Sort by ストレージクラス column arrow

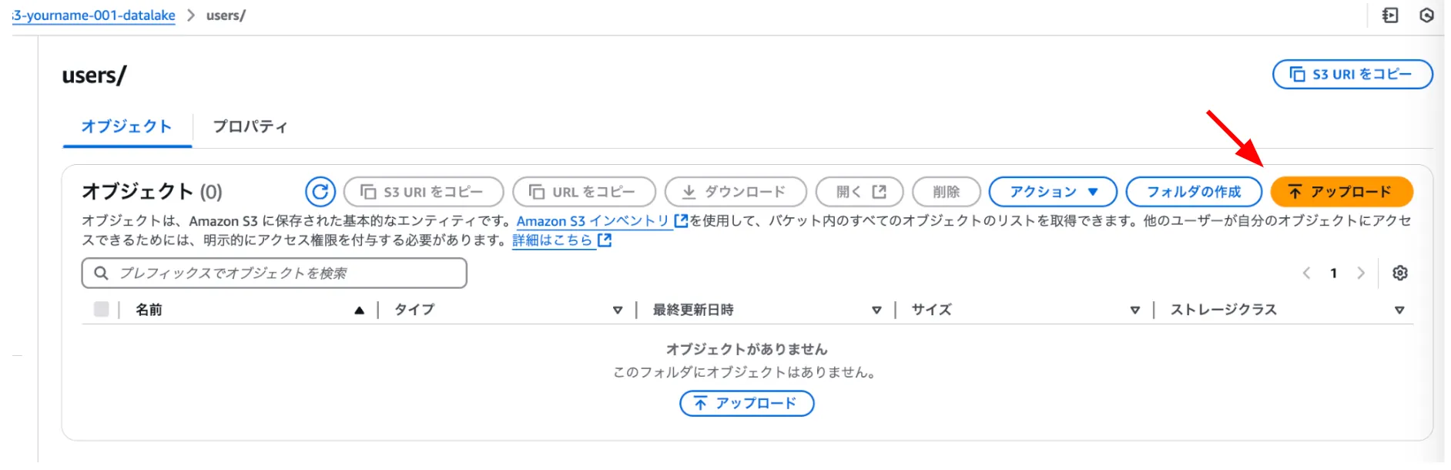tap(1399, 310)
